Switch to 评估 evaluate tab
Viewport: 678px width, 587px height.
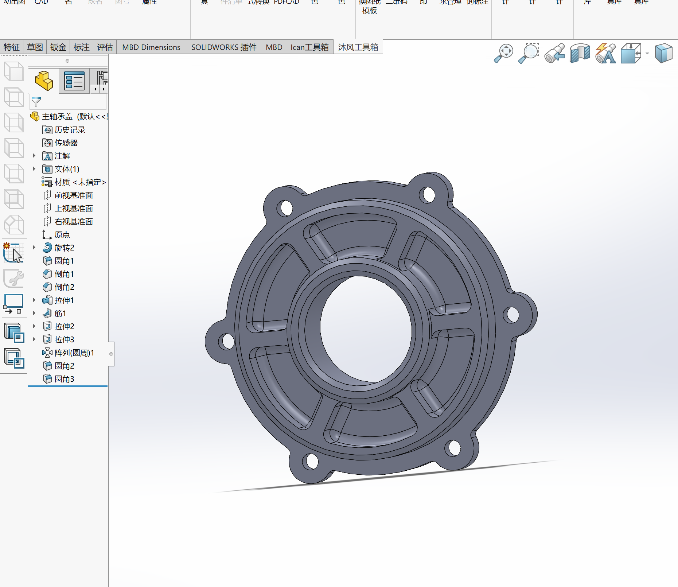pyautogui.click(x=105, y=47)
